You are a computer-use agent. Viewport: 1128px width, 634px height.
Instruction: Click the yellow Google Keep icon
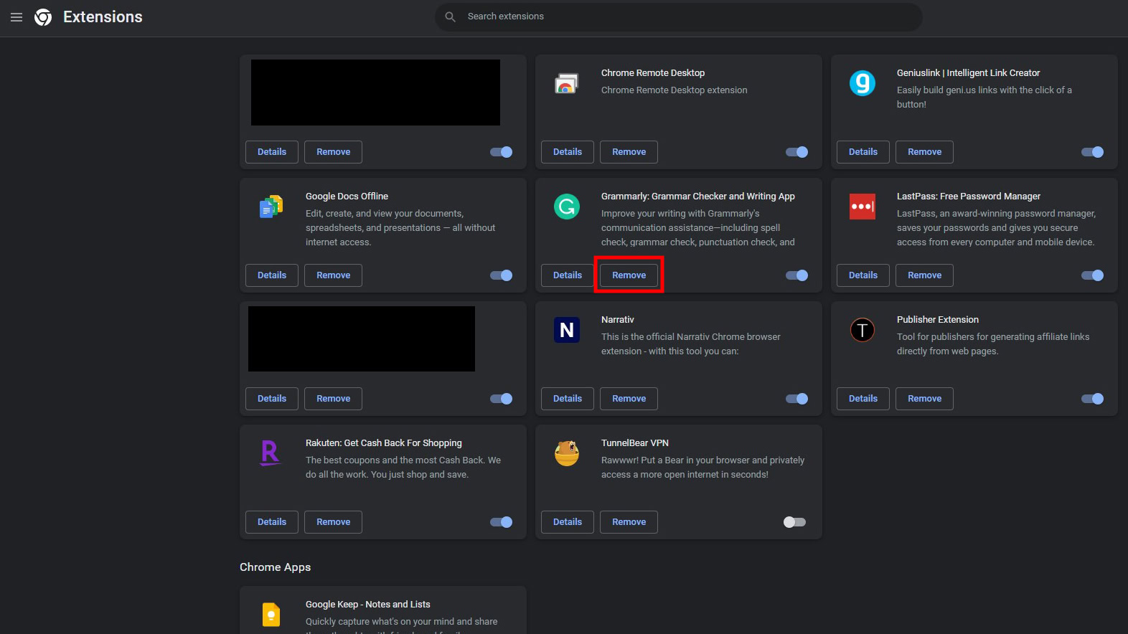click(x=271, y=615)
